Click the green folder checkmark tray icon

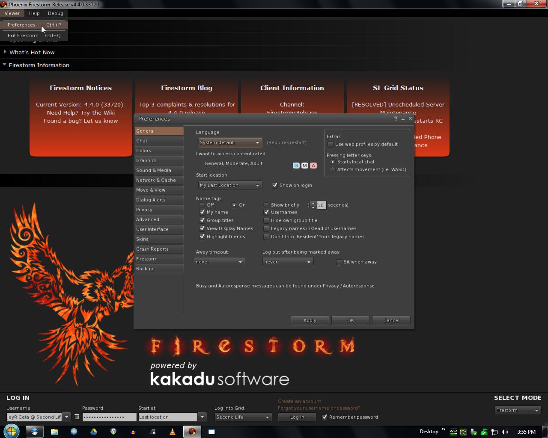point(484,432)
